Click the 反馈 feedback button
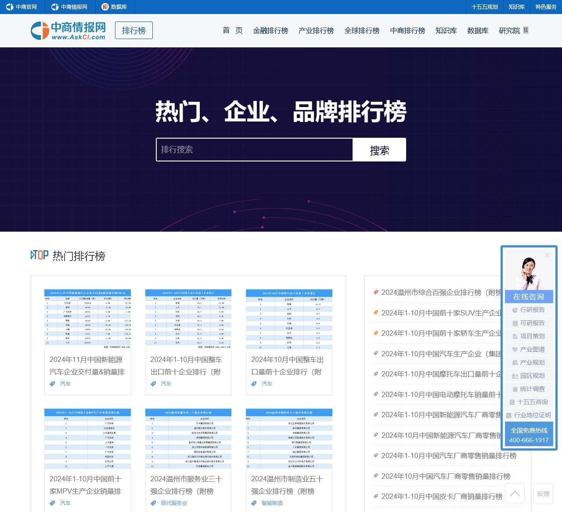562x512 pixels. (x=543, y=493)
